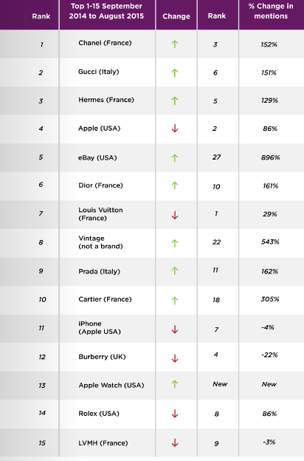Click the Prada (Italy) brand cell
The image size is (304, 461).
[100, 271]
